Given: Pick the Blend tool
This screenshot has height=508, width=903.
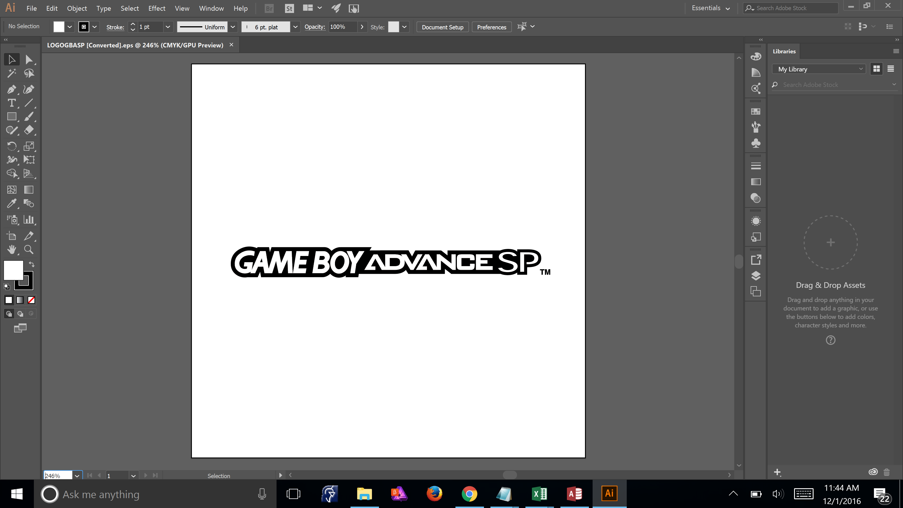Looking at the screenshot, I should pos(29,203).
